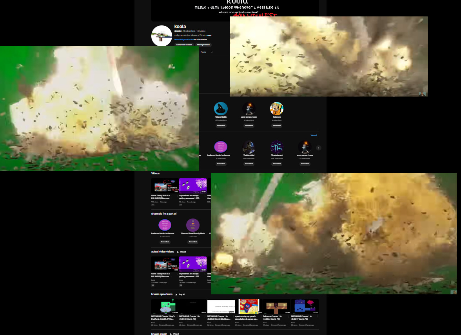Screen dimensions: 461x335
Task: Open DELTARUNE Chapter 1 42:39 blue scene thumbnail
Action: (x=305, y=306)
